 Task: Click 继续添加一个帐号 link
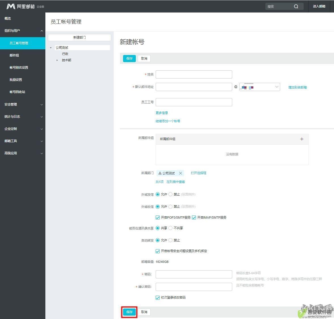coord(168,121)
